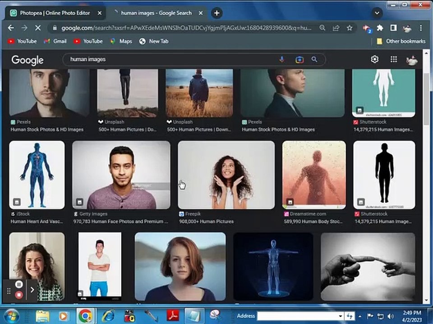The width and height of the screenshot is (433, 324).
Task: Click Chrome icon in the taskbar
Action: tap(85, 316)
